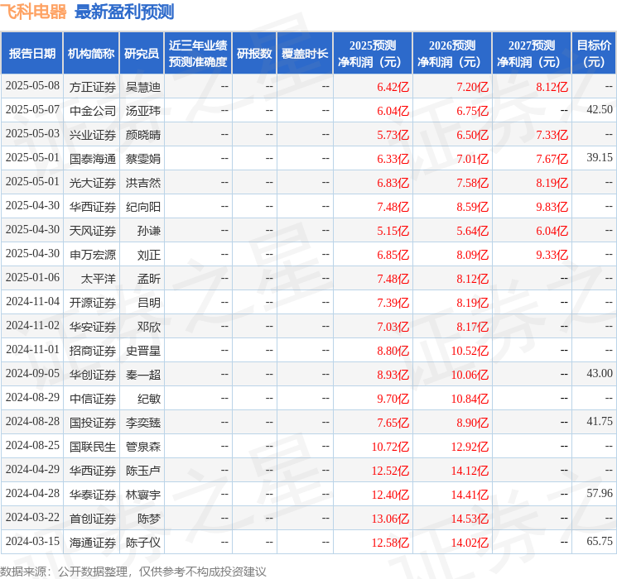The image size is (617, 579).
Task: Click the 最新盈利预测 heading
Action: pos(124,12)
